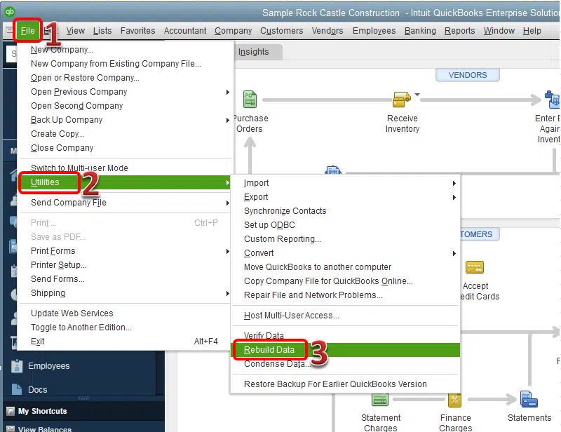Click the Employees sidebar icon
The image size is (561, 432).
16,366
